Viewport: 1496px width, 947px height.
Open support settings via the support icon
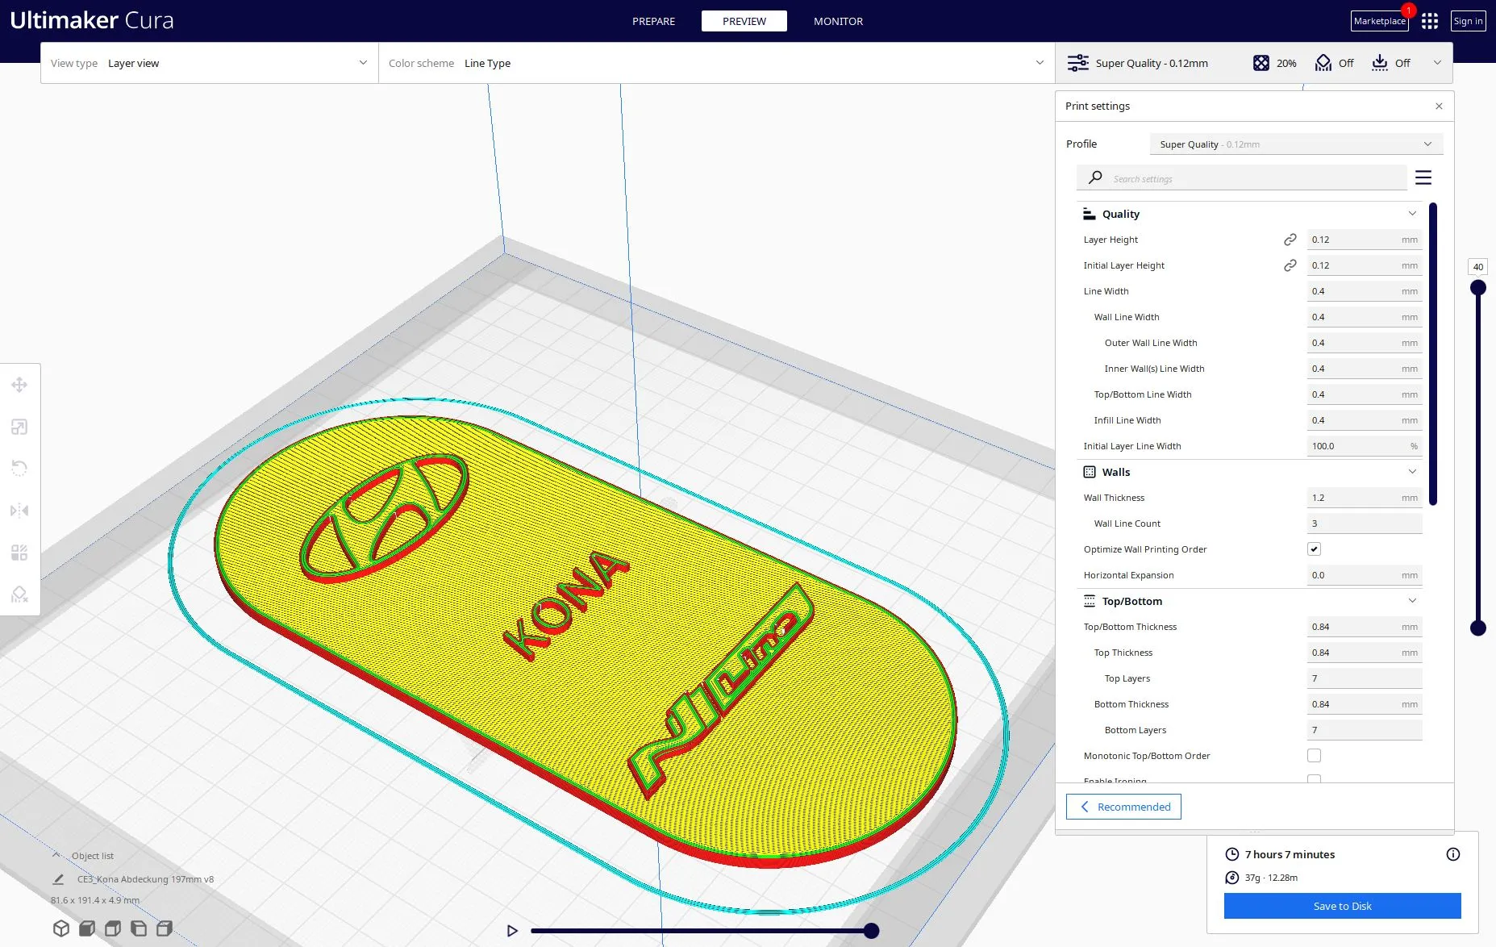click(x=1323, y=62)
